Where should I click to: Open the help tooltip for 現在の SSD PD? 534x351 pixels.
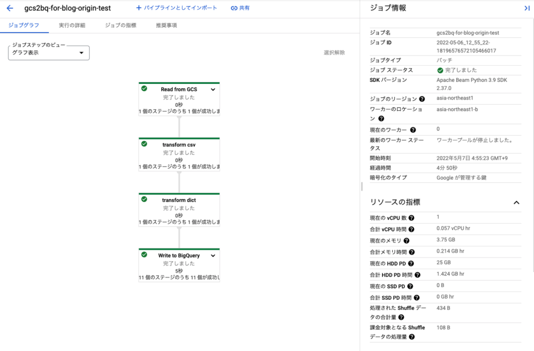[410, 285]
